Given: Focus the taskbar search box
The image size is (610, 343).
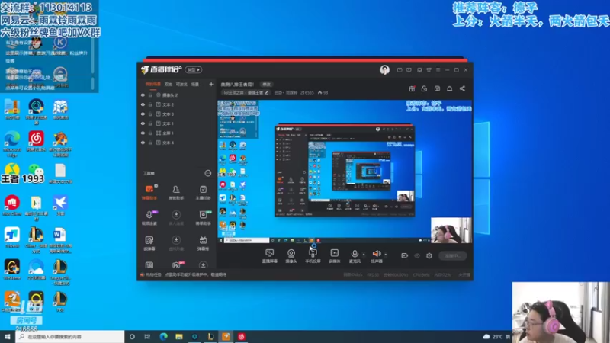Looking at the screenshot, I should [x=70, y=336].
